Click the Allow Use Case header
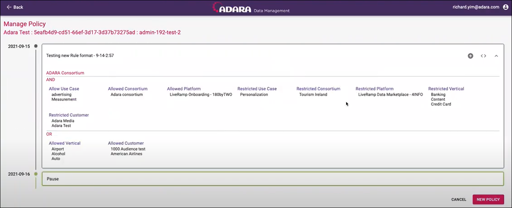512x208 pixels. point(64,89)
